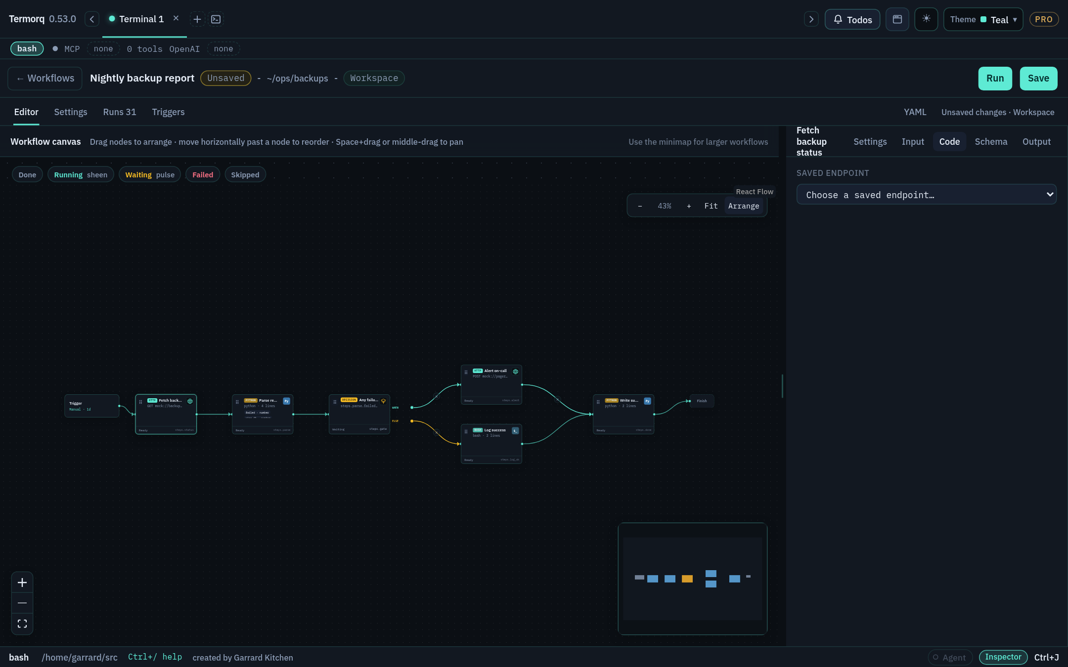Open the terminal prompt icon next to plus
The height and width of the screenshot is (667, 1068).
[x=216, y=19]
